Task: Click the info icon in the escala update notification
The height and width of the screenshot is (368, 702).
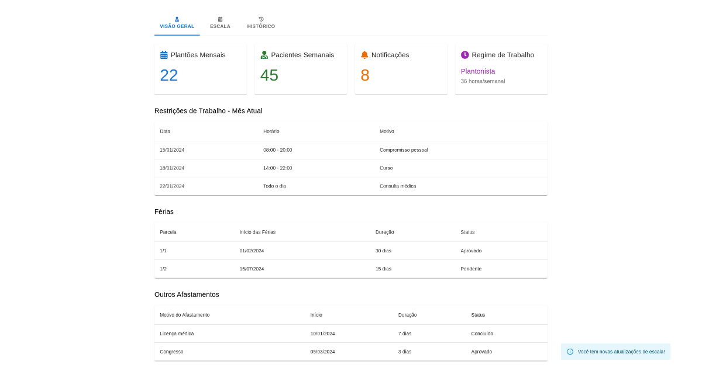Action: point(570,352)
